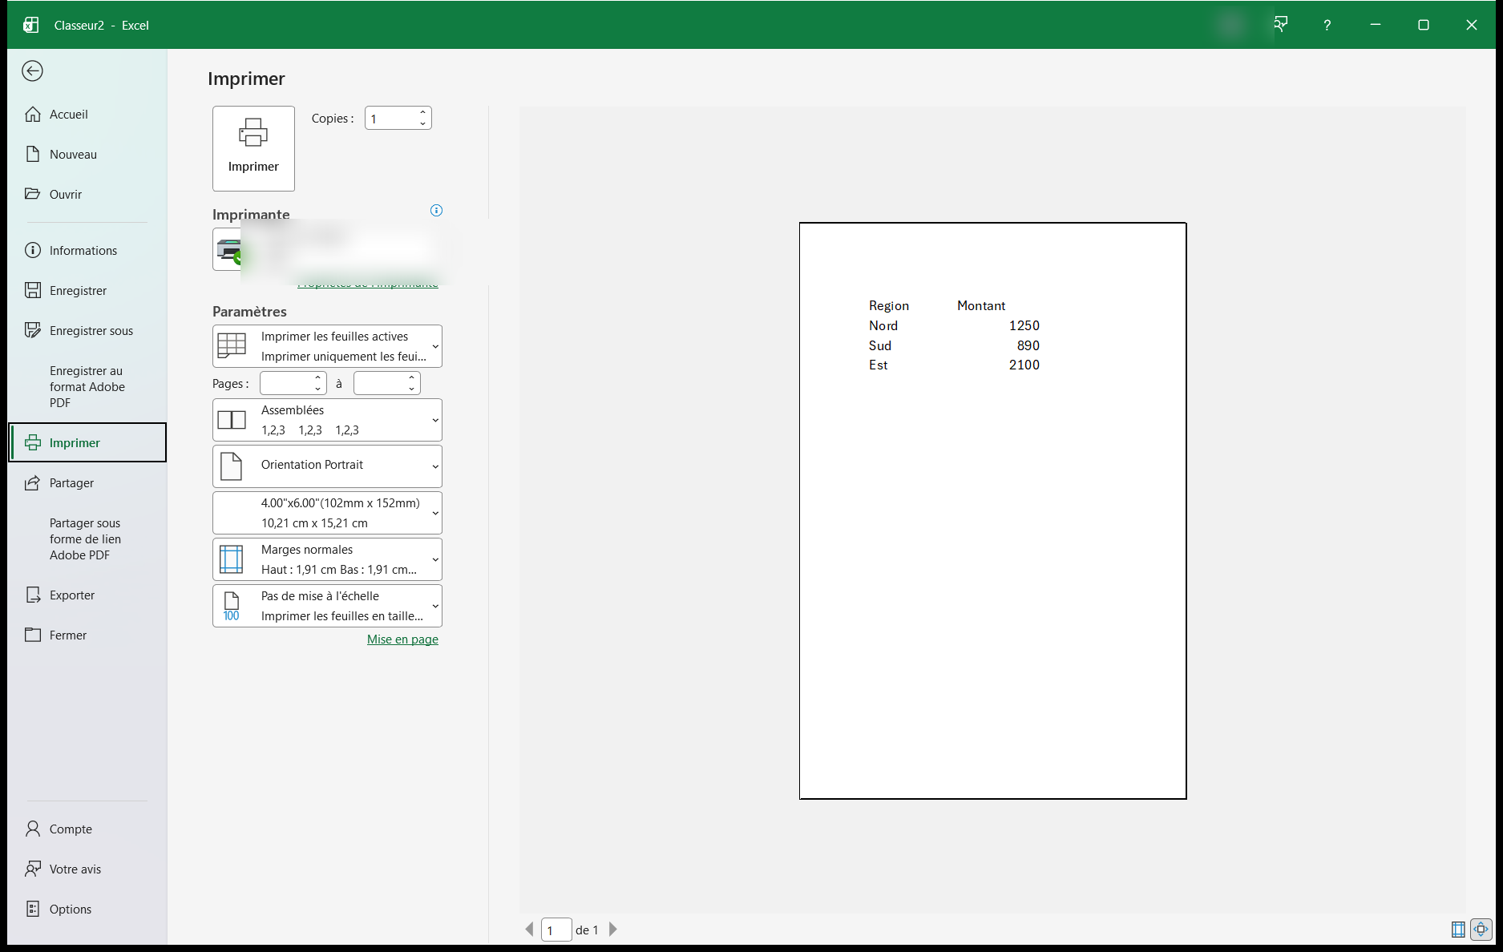1503x952 pixels.
Task: Click Votre avis feedback item
Action: 87,869
